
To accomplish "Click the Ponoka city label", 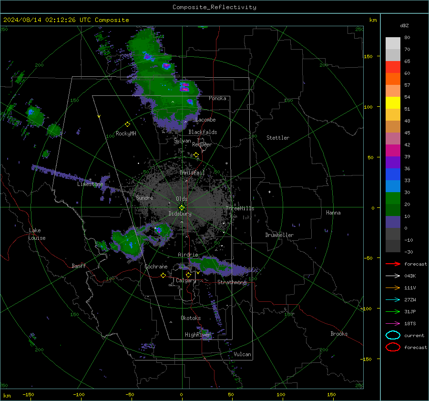I will coord(217,98).
